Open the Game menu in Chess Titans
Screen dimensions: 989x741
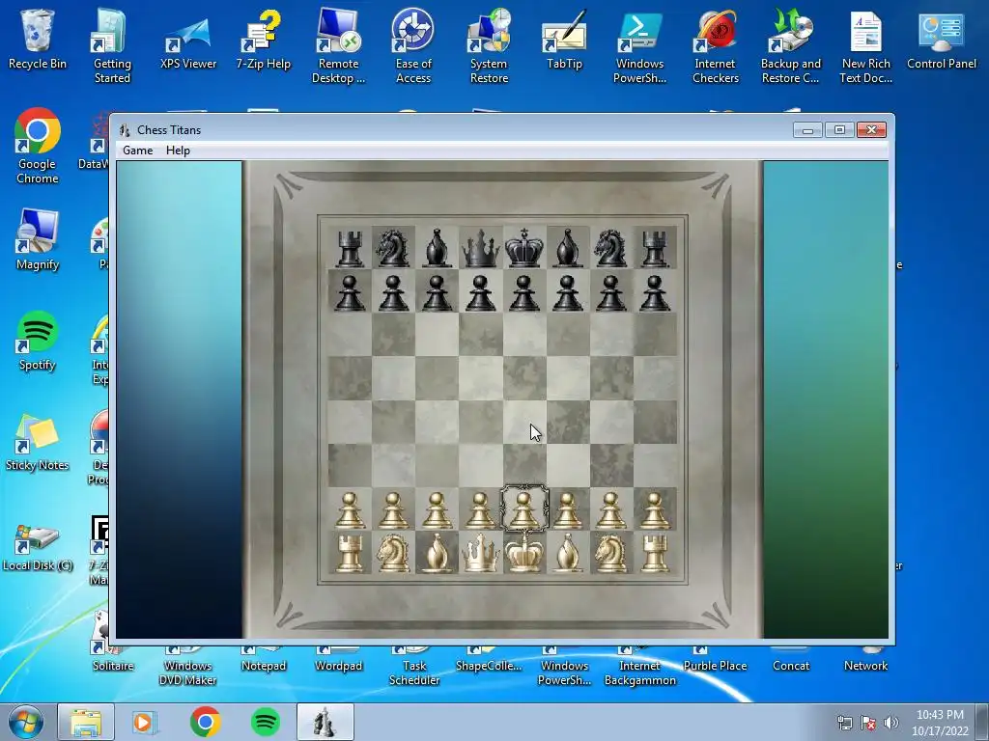click(x=137, y=150)
